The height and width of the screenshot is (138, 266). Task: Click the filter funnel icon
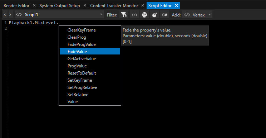point(124,15)
